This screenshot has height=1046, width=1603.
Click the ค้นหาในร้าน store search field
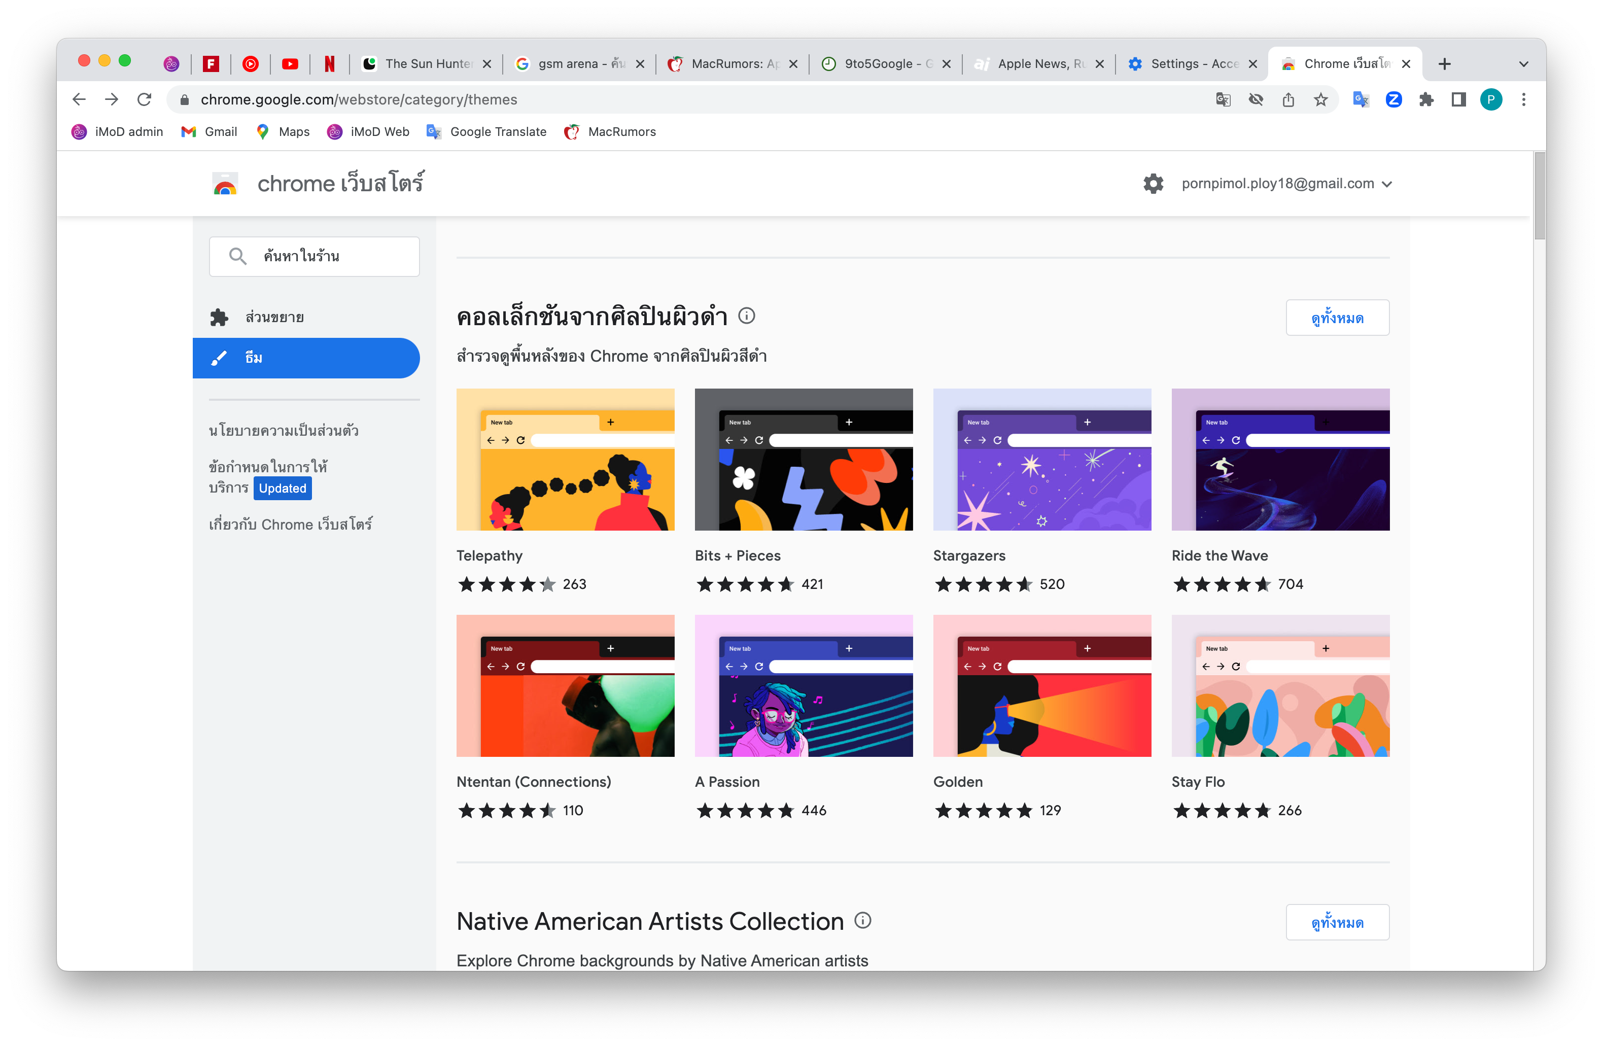[x=315, y=257]
